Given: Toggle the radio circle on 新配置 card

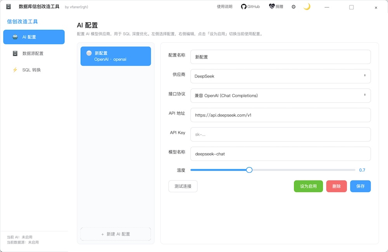Looking at the screenshot, I should 89,53.
